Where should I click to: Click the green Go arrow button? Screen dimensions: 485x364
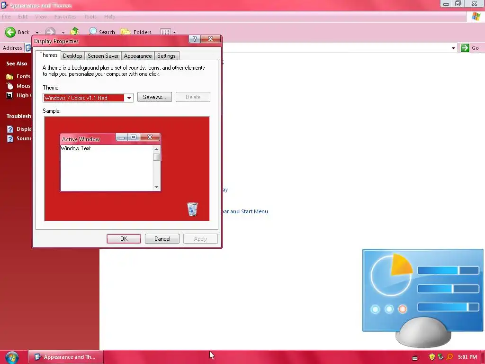[x=465, y=48]
